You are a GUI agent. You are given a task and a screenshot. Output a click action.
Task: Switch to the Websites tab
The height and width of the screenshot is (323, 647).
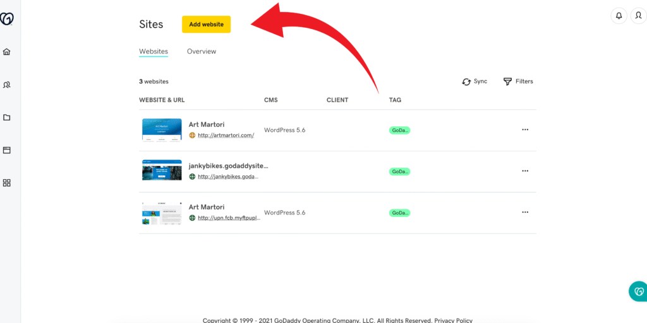pyautogui.click(x=154, y=52)
